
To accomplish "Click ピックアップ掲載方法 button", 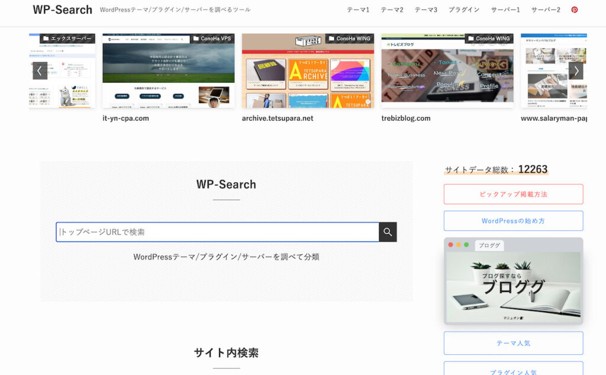I will click(x=513, y=194).
